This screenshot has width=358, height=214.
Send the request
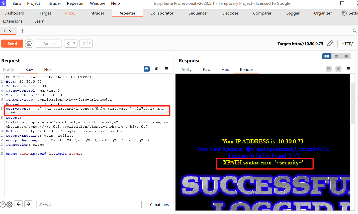pyautogui.click(x=12, y=44)
